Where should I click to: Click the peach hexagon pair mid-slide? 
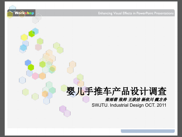click(x=71, y=67)
